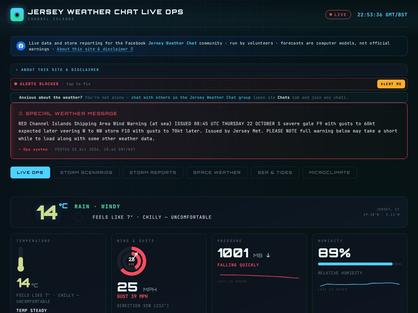The height and width of the screenshot is (313, 418).
Task: Click the pressure falling arrow icon
Action: (268, 255)
